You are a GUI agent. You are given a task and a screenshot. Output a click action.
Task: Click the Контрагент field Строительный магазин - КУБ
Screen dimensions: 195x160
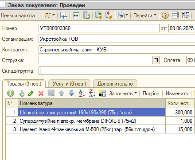click(x=117, y=50)
